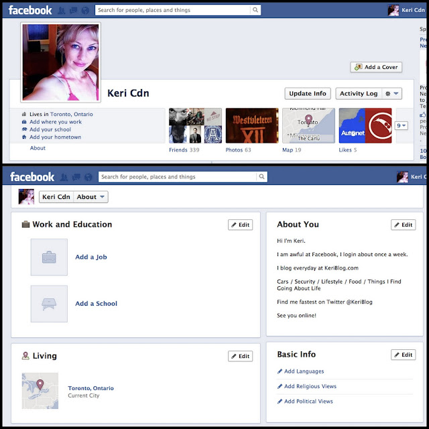Click the Map 19 label
Viewport: 429px width, 429px height.
pos(292,150)
